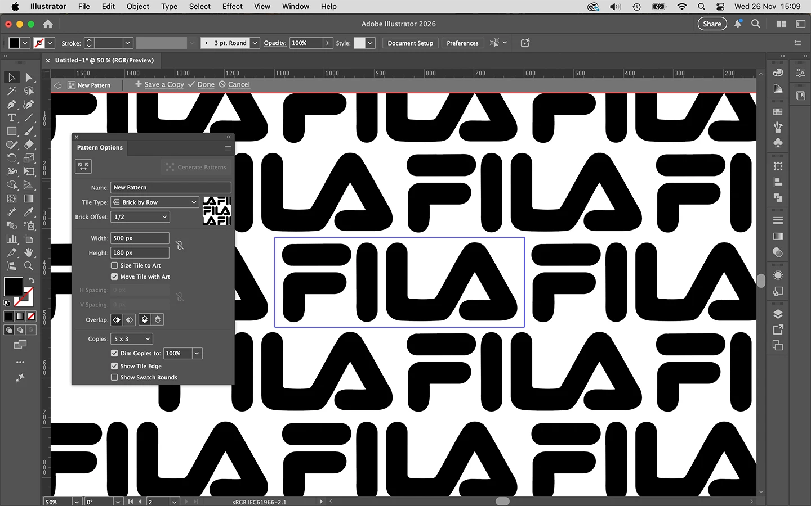Open the Layers panel icon
811x506 pixels.
pos(778,314)
